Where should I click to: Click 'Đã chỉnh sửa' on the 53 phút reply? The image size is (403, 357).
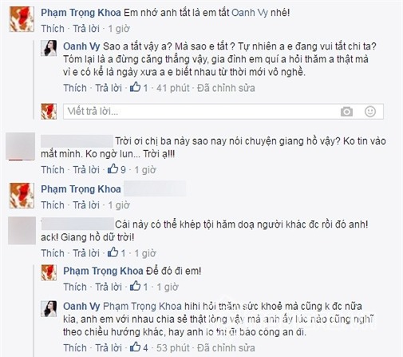click(x=226, y=347)
